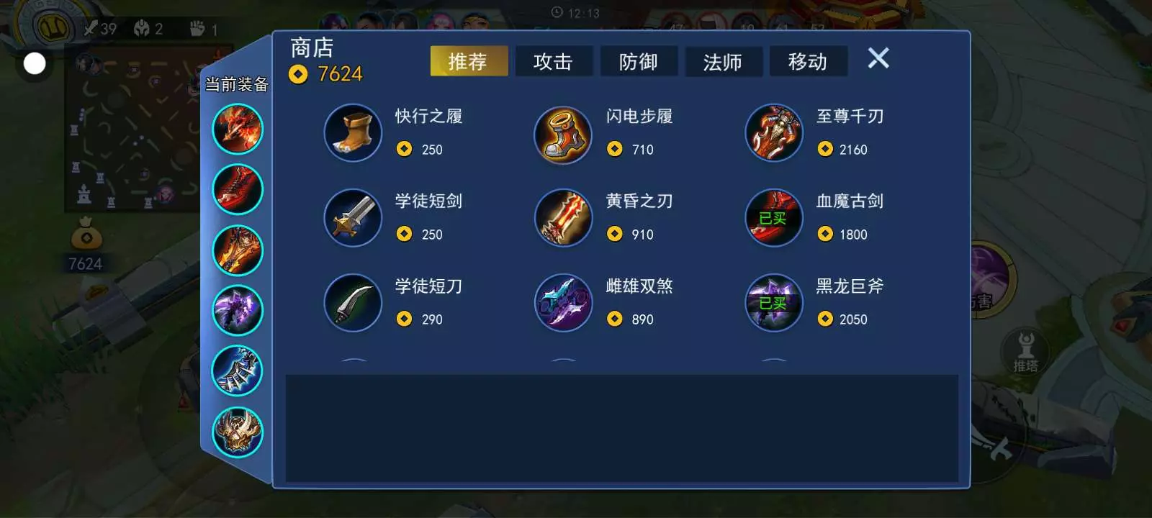Tap the purchased 血魔古剑 item icon

point(774,218)
